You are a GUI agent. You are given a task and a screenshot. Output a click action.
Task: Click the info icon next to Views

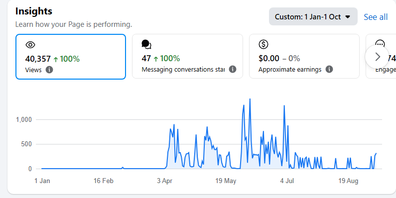coord(49,70)
